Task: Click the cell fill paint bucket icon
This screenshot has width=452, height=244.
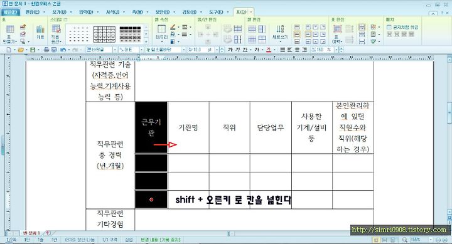Action: click(173, 34)
